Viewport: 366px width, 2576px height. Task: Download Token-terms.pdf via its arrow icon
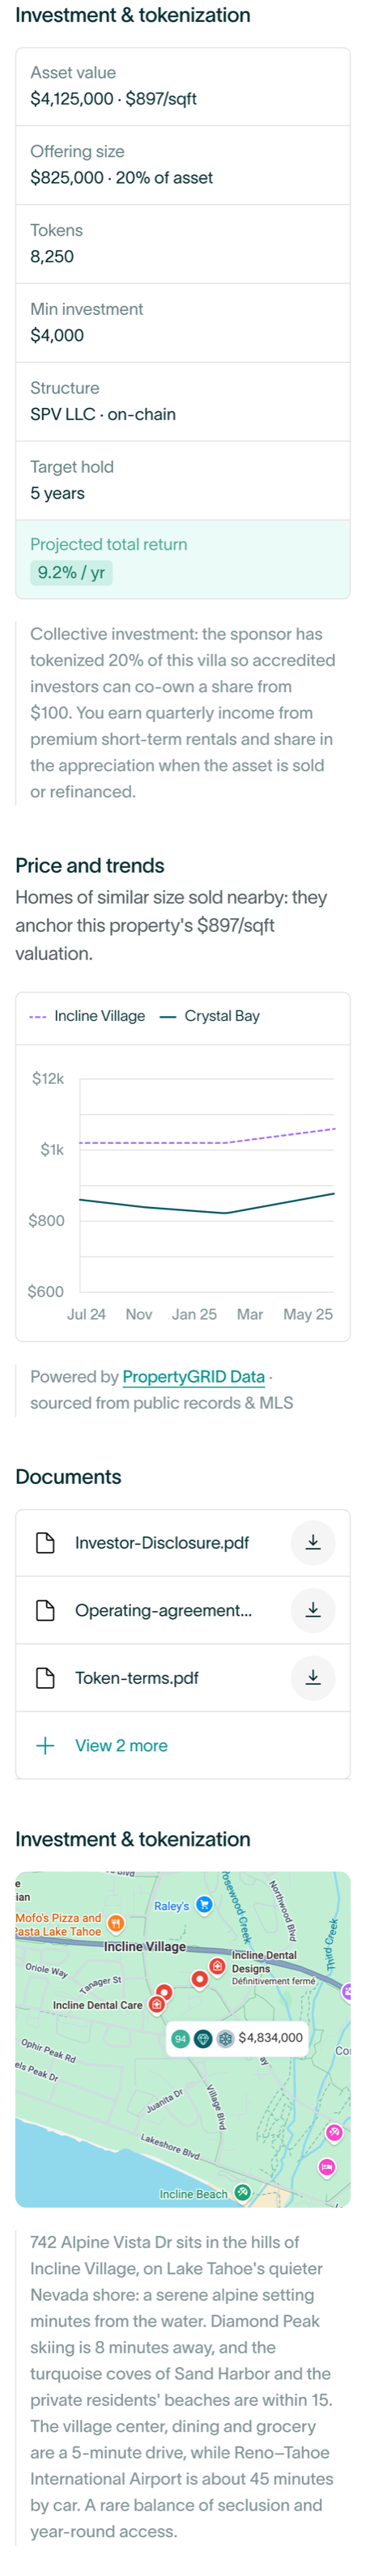click(x=312, y=1677)
